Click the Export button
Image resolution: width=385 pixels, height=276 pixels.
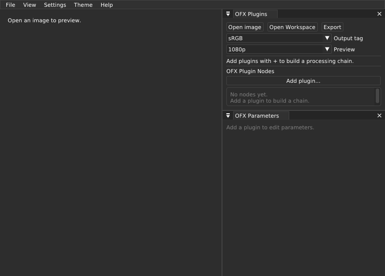tap(332, 27)
